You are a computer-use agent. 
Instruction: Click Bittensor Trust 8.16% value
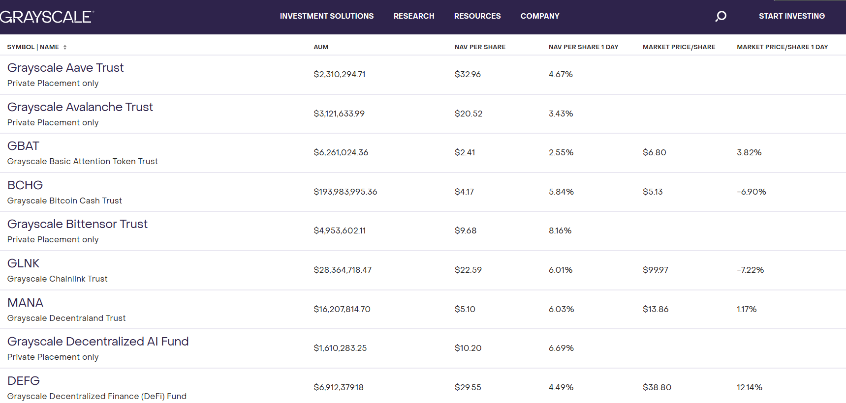[x=560, y=230]
